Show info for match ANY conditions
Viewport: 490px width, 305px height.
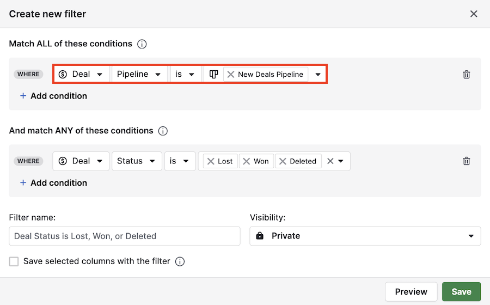(163, 131)
